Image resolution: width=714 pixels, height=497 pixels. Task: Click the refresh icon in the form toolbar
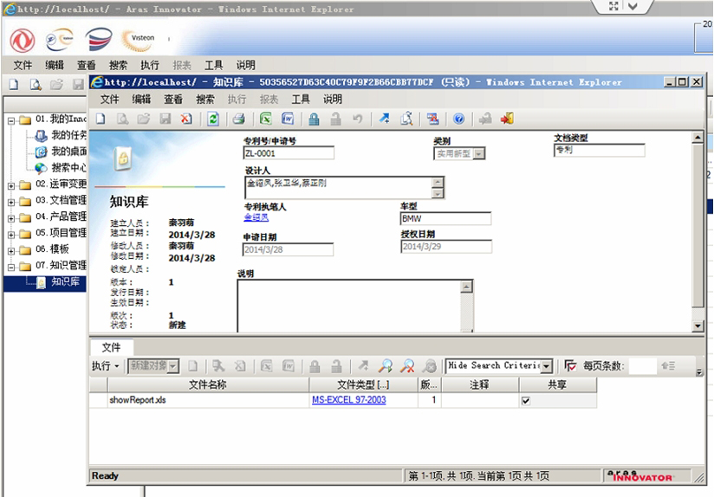tap(213, 119)
